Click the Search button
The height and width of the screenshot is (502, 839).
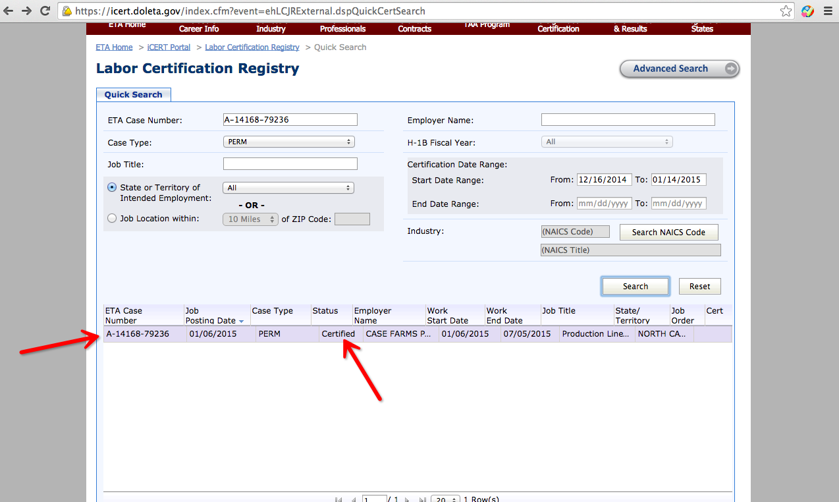[x=636, y=286]
